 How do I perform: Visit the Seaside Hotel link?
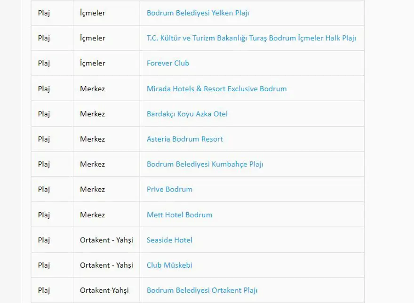(169, 240)
